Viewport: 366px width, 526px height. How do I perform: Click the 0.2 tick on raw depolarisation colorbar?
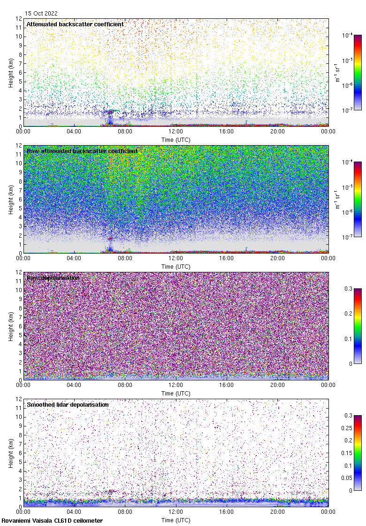coord(348,314)
